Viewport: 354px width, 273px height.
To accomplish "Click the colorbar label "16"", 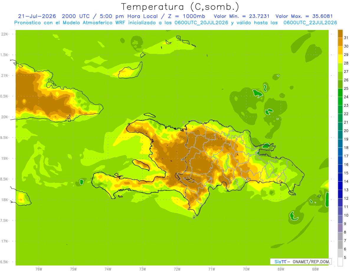I will [346, 165].
